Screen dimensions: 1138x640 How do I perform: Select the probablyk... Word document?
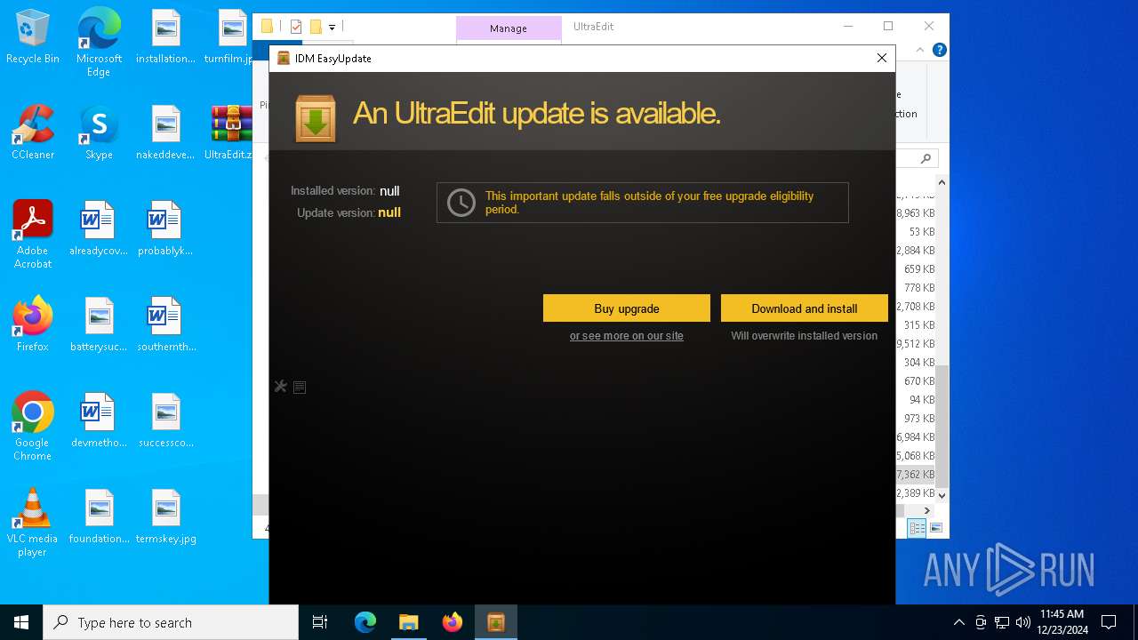[x=165, y=228]
